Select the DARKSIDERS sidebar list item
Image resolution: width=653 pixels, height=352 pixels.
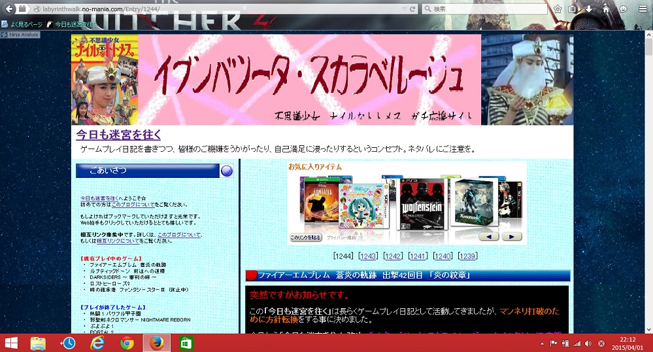coord(123,277)
